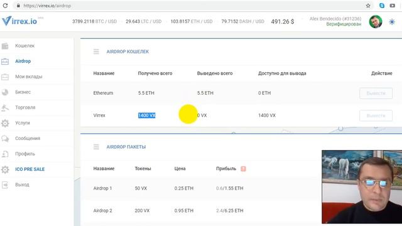Click 0.25 ETH price of Airdrop 1

click(184, 188)
